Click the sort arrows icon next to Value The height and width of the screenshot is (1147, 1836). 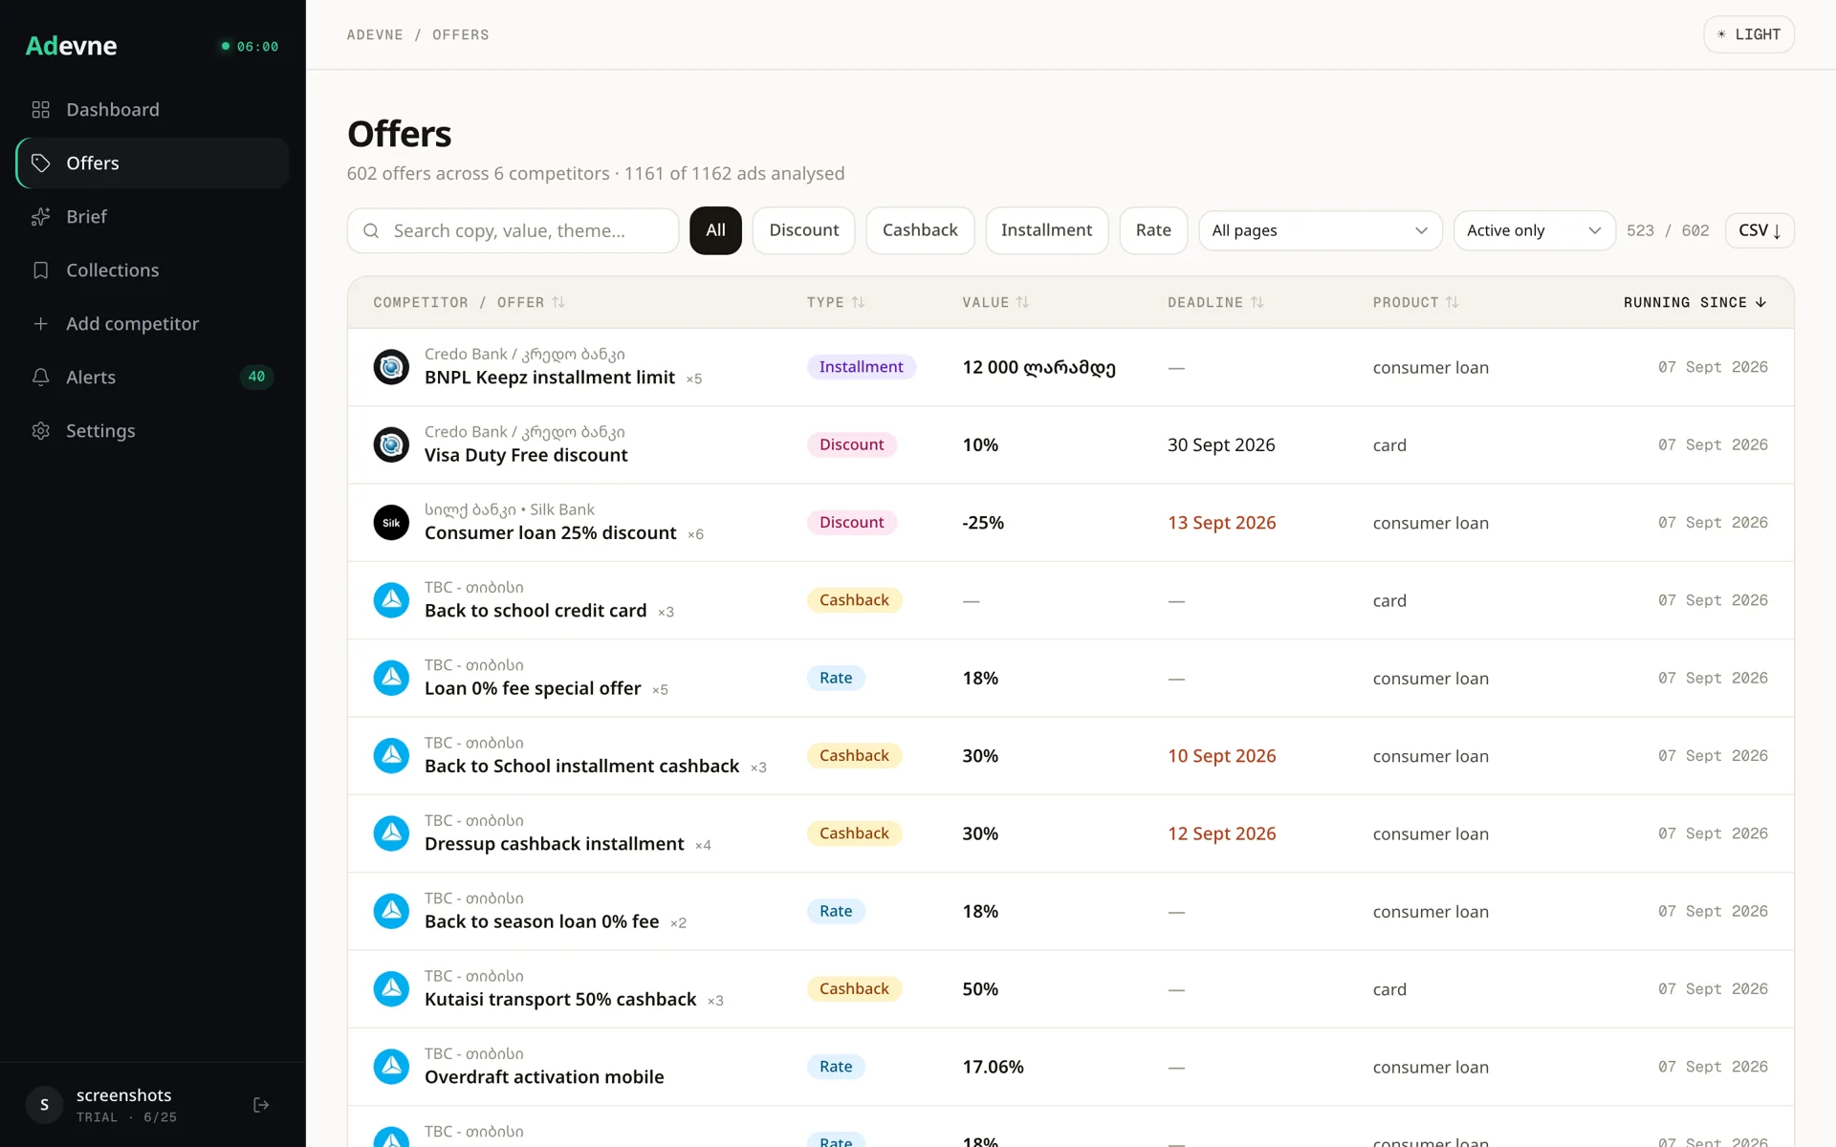(1023, 302)
